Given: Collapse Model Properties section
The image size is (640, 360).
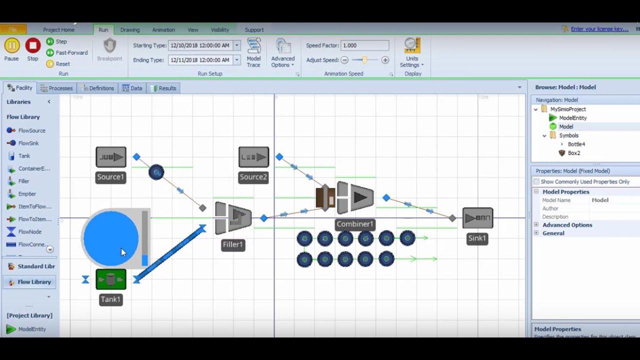Looking at the screenshot, I should tap(536, 191).
